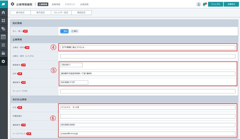This screenshot has width=240, height=139.
Task: Click the マニュアル button
Action: tap(215, 4)
